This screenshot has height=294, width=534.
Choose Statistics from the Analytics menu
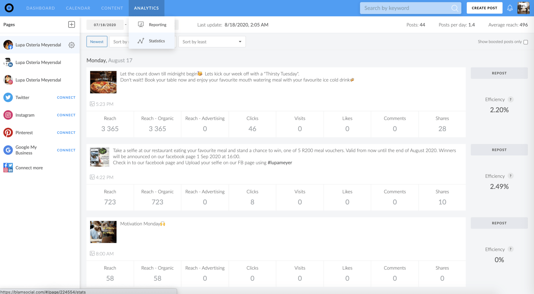coord(152,41)
